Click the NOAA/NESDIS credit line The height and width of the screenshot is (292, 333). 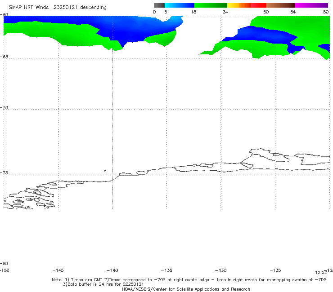(x=186, y=289)
